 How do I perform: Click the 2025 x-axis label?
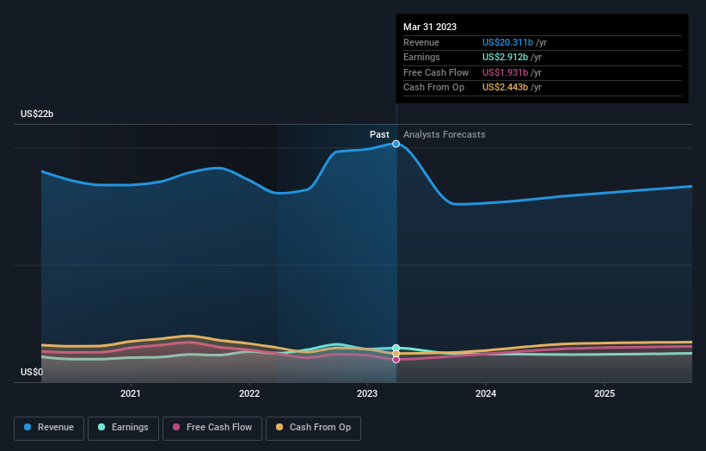605,394
